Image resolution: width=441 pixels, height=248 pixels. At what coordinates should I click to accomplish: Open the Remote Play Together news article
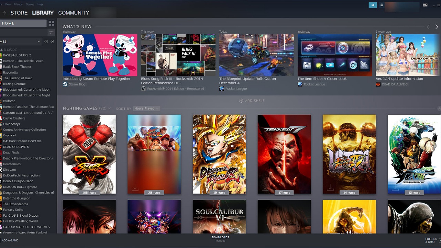[100, 55]
